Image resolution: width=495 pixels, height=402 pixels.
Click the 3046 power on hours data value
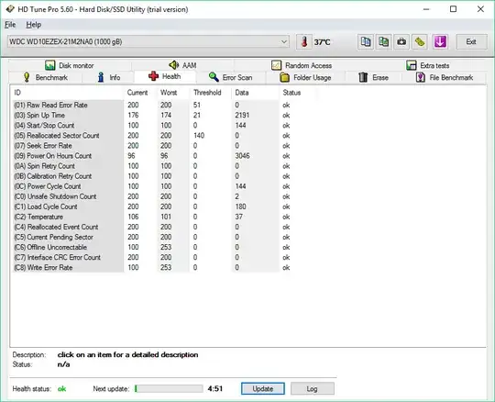click(x=242, y=156)
